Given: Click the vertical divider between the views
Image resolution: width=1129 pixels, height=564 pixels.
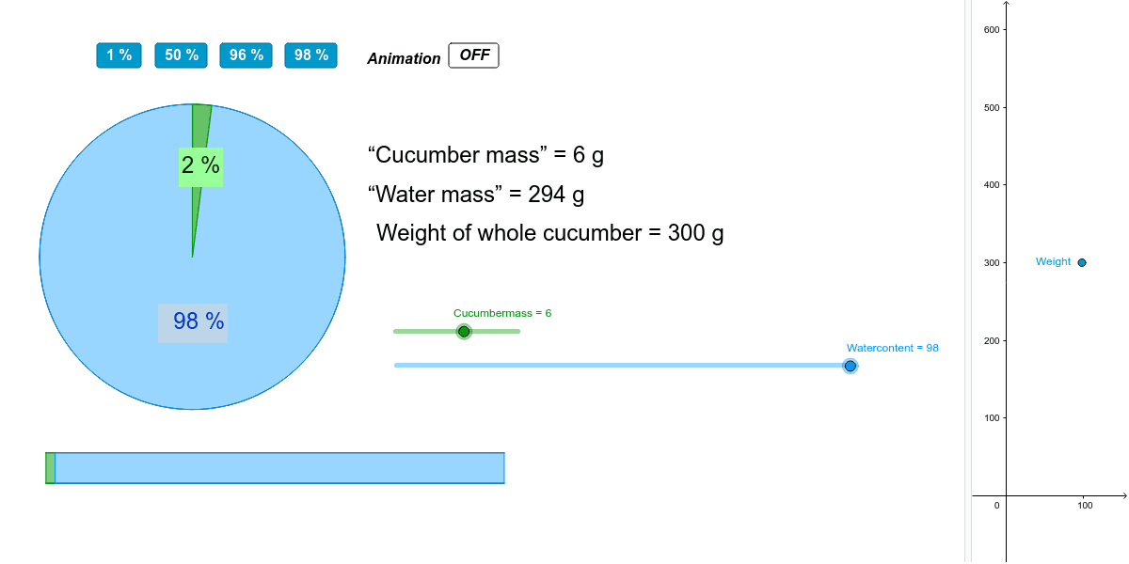Looking at the screenshot, I should pos(968,282).
